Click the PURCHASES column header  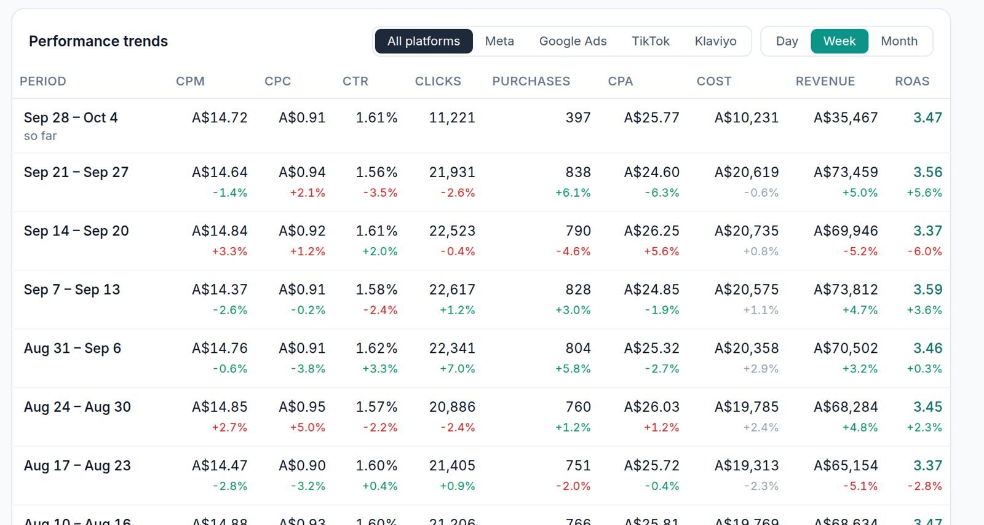click(x=531, y=81)
